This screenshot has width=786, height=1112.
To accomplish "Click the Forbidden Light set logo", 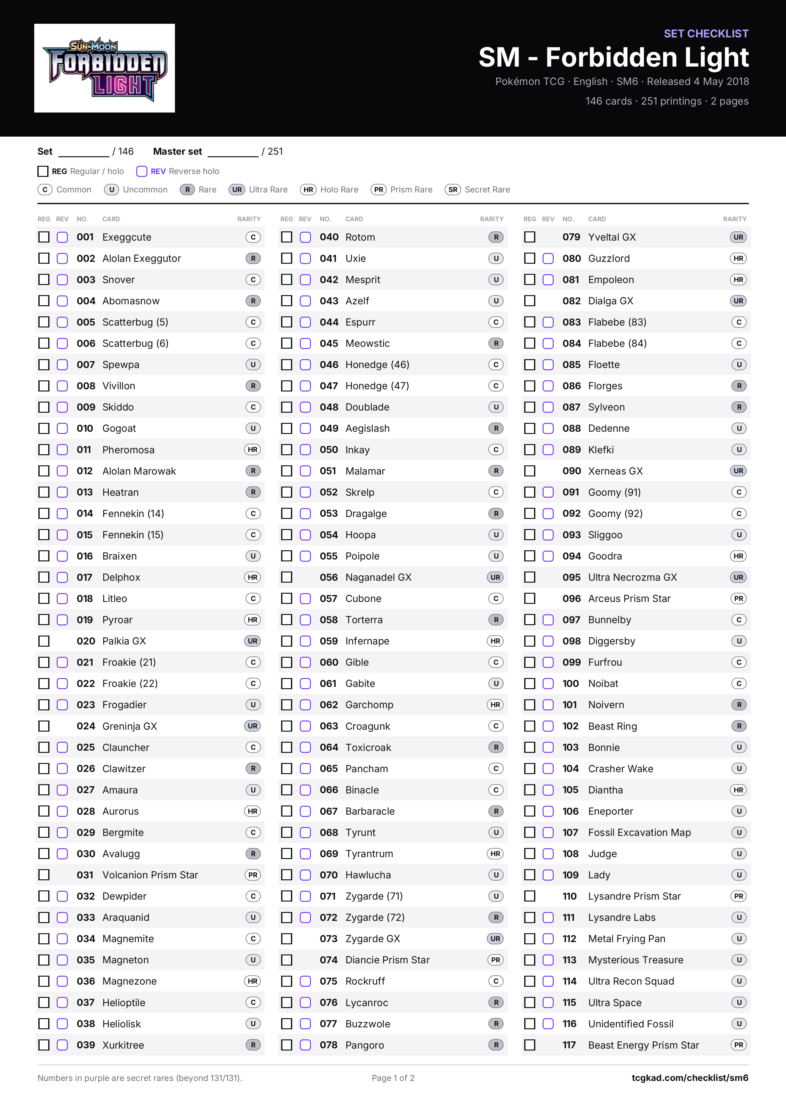I will (x=105, y=68).
